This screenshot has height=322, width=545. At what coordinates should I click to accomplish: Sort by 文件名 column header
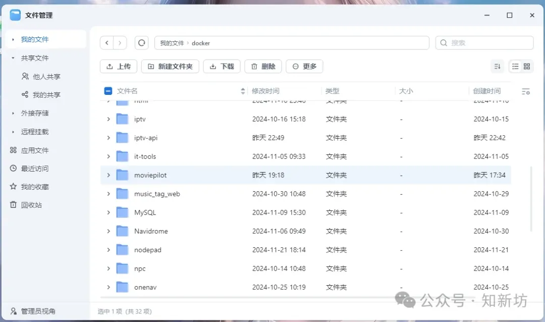[127, 91]
